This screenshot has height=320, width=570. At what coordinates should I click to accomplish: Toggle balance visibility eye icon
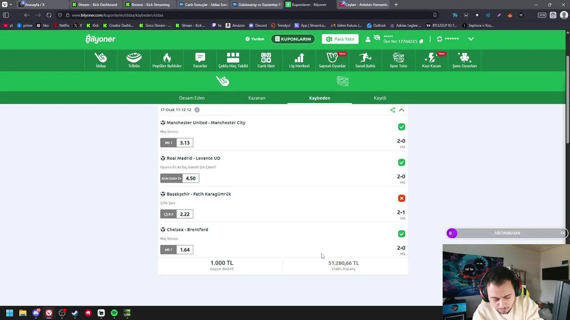pos(377,38)
